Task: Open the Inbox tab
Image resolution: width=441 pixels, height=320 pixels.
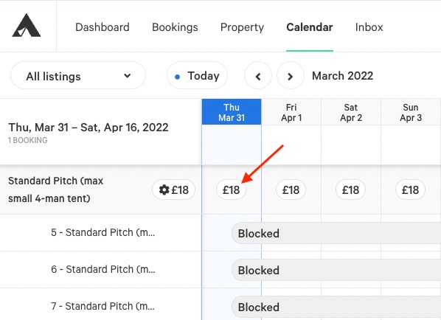Action: 369,27
